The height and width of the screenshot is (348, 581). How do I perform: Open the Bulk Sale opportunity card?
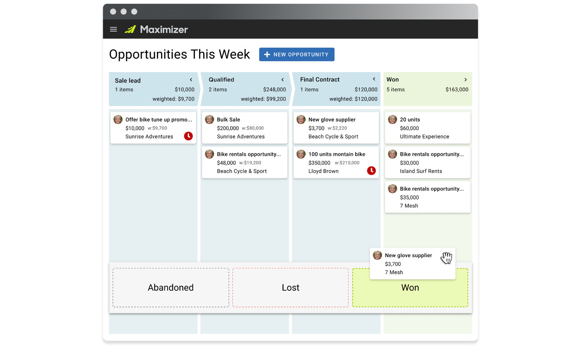(x=244, y=128)
